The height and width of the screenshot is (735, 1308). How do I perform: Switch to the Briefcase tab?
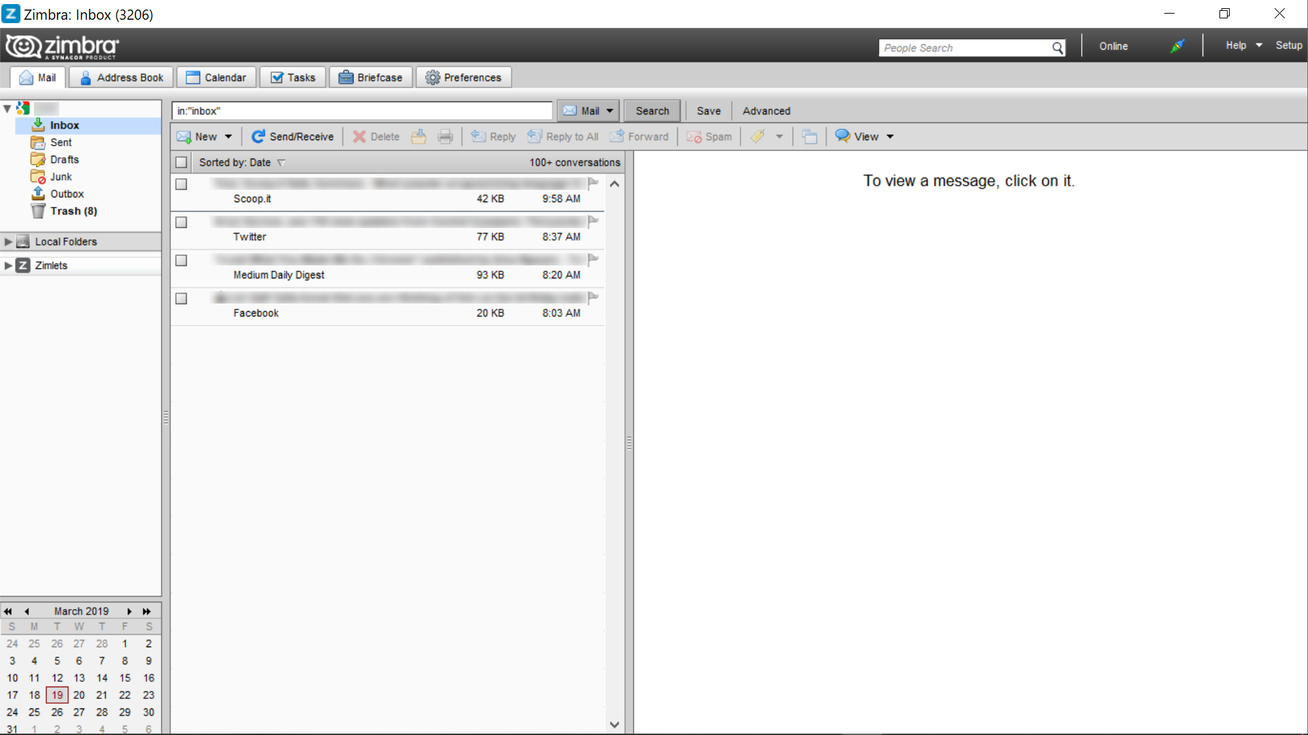pyautogui.click(x=371, y=78)
